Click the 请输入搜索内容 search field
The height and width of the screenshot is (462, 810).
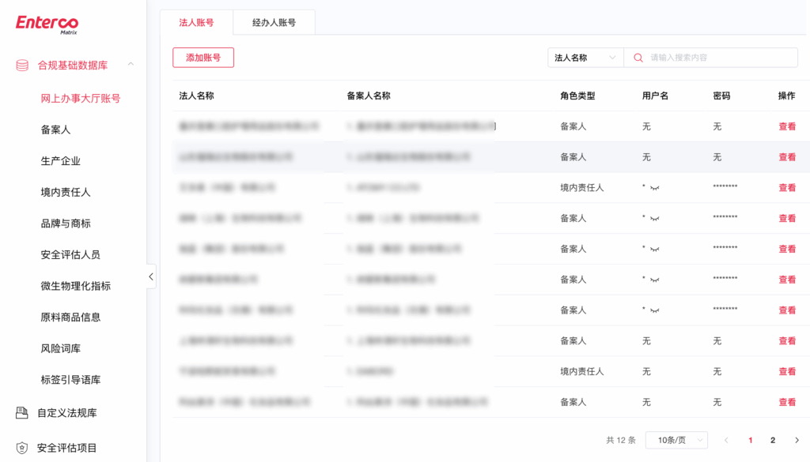(720, 58)
